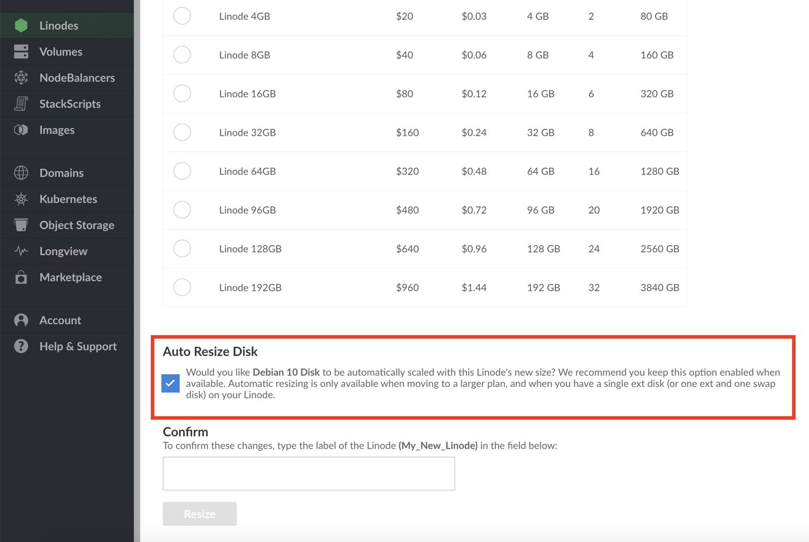
Task: Click the Longview pulse icon
Action: (21, 251)
